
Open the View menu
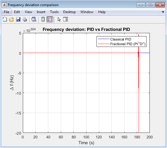coord(28,12)
